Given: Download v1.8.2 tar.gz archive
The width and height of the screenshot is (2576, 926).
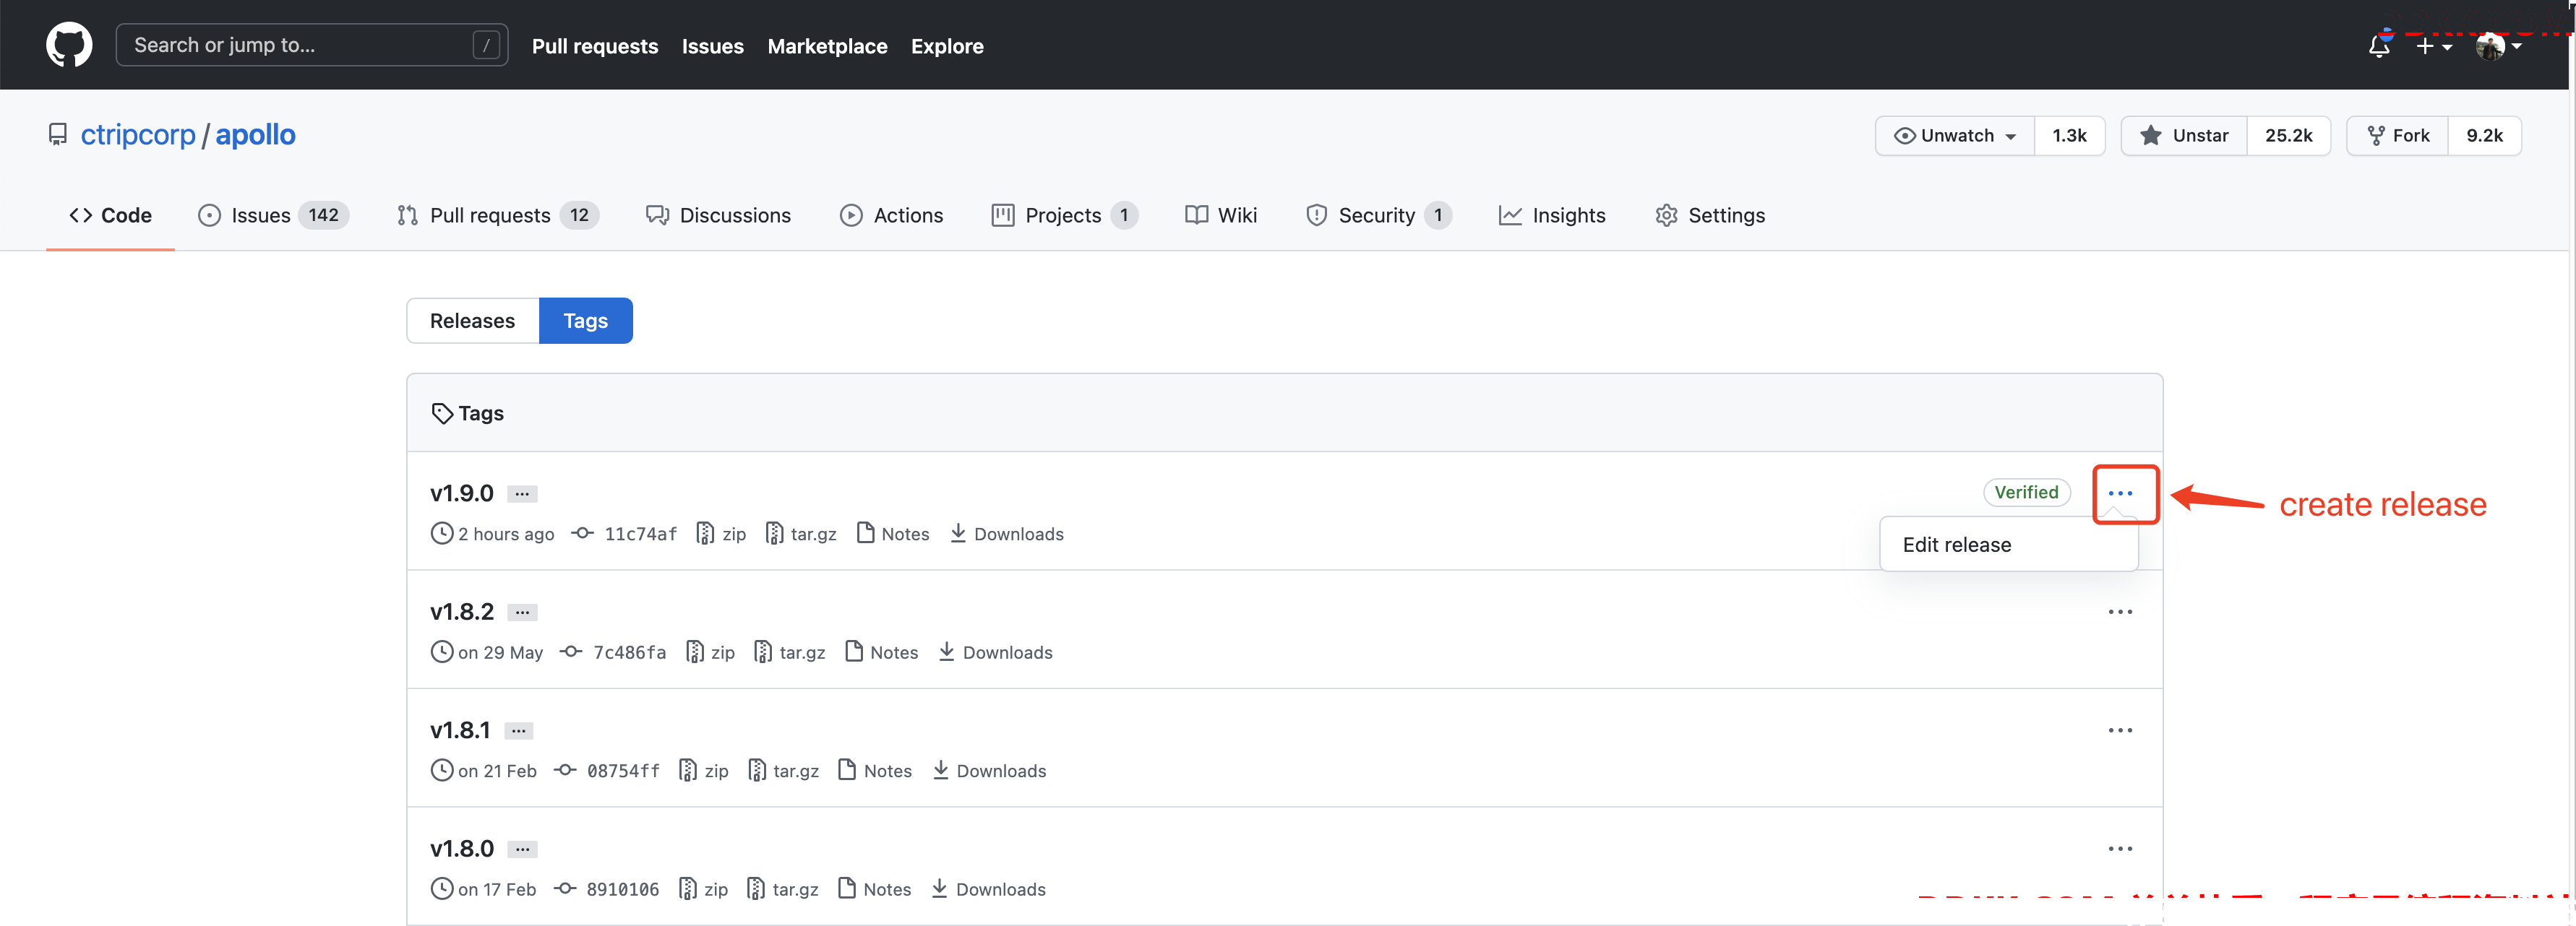Looking at the screenshot, I should pos(790,653).
